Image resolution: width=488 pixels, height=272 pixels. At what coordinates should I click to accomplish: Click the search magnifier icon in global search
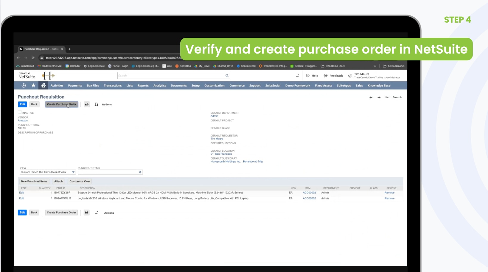pos(227,76)
